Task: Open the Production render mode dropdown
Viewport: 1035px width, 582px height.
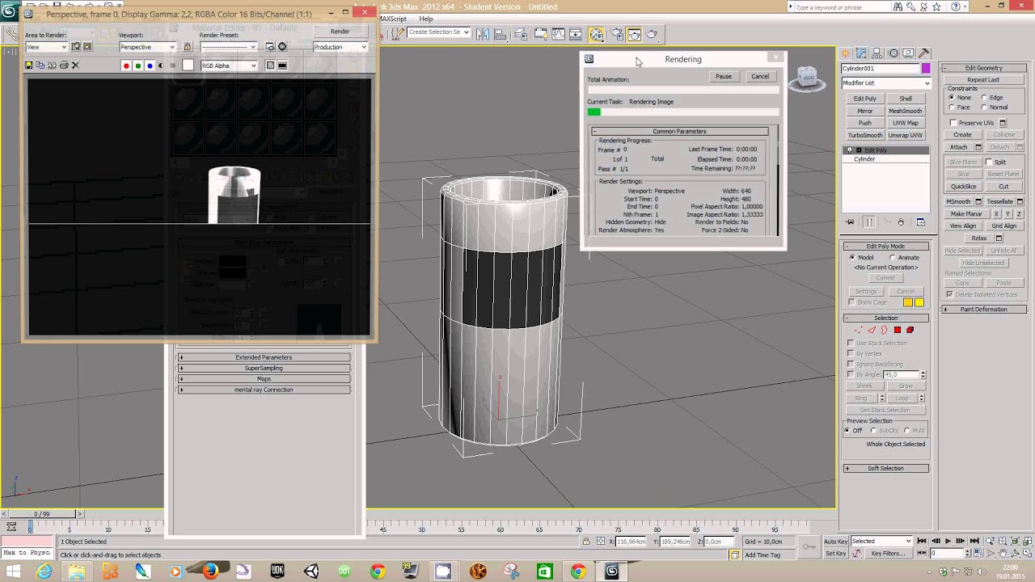Action: pos(340,47)
